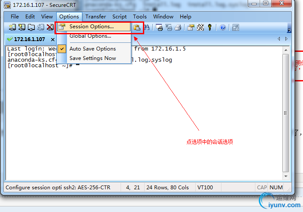Click the blue Help question mark icon
Screen dimensions: 303x212
223,27
